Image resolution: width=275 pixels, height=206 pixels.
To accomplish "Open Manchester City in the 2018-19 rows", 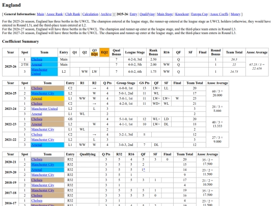I will [x=43, y=185].
